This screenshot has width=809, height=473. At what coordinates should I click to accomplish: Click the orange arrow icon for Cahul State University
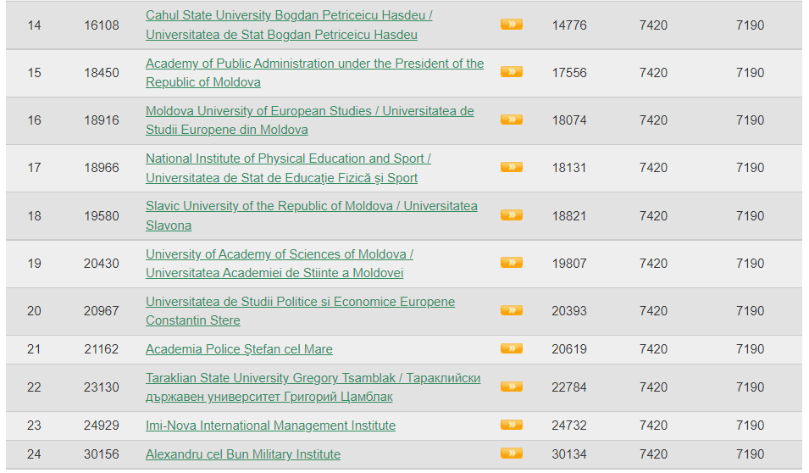coord(511,25)
